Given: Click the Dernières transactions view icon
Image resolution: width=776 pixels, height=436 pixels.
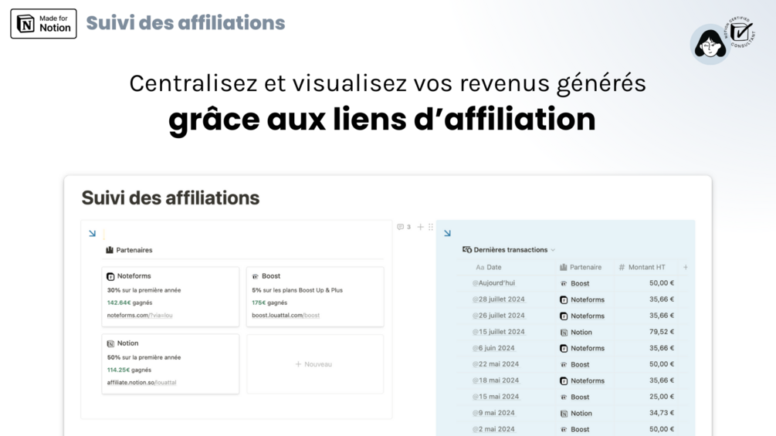Looking at the screenshot, I should (x=466, y=249).
